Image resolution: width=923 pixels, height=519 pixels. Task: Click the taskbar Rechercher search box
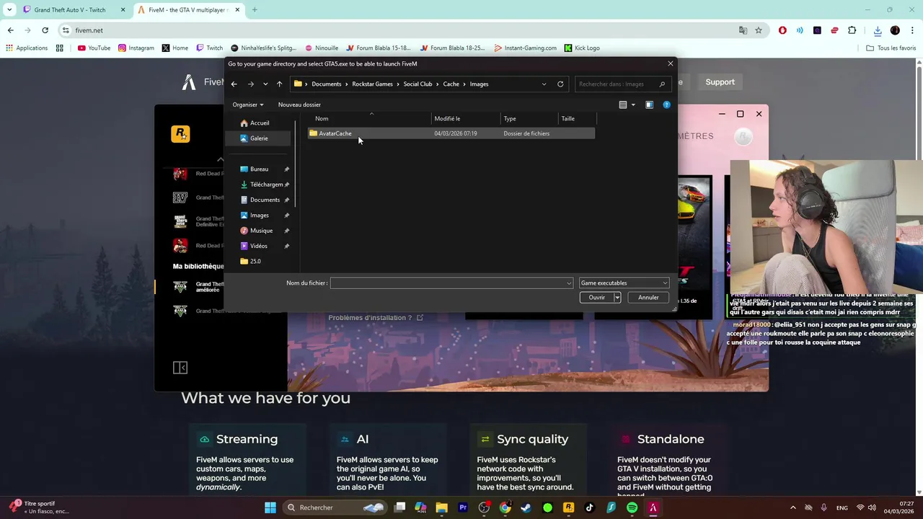click(x=334, y=507)
